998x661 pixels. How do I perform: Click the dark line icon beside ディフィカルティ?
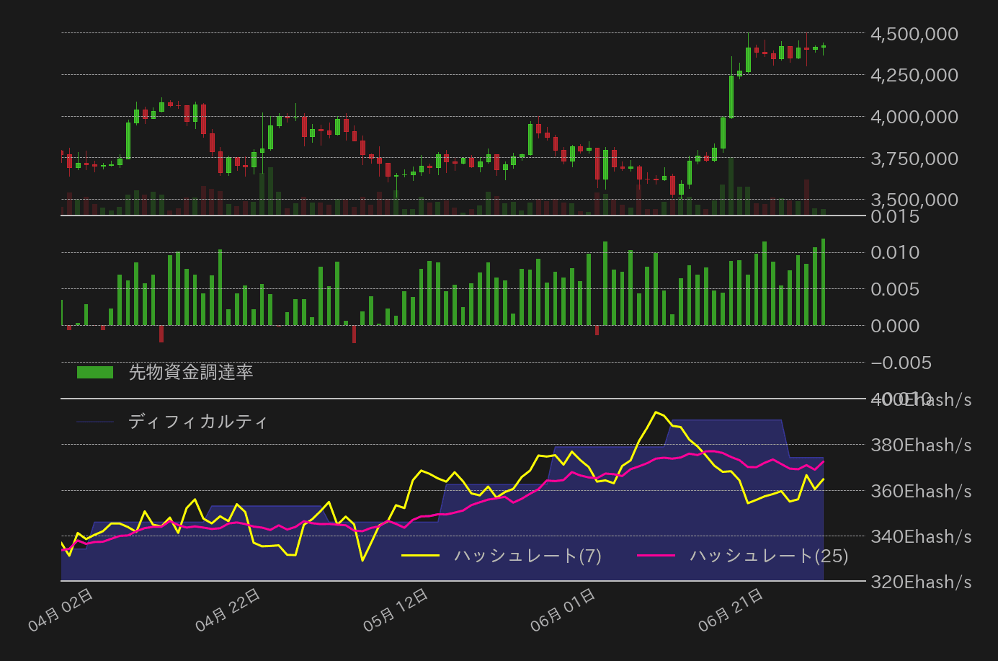point(95,422)
